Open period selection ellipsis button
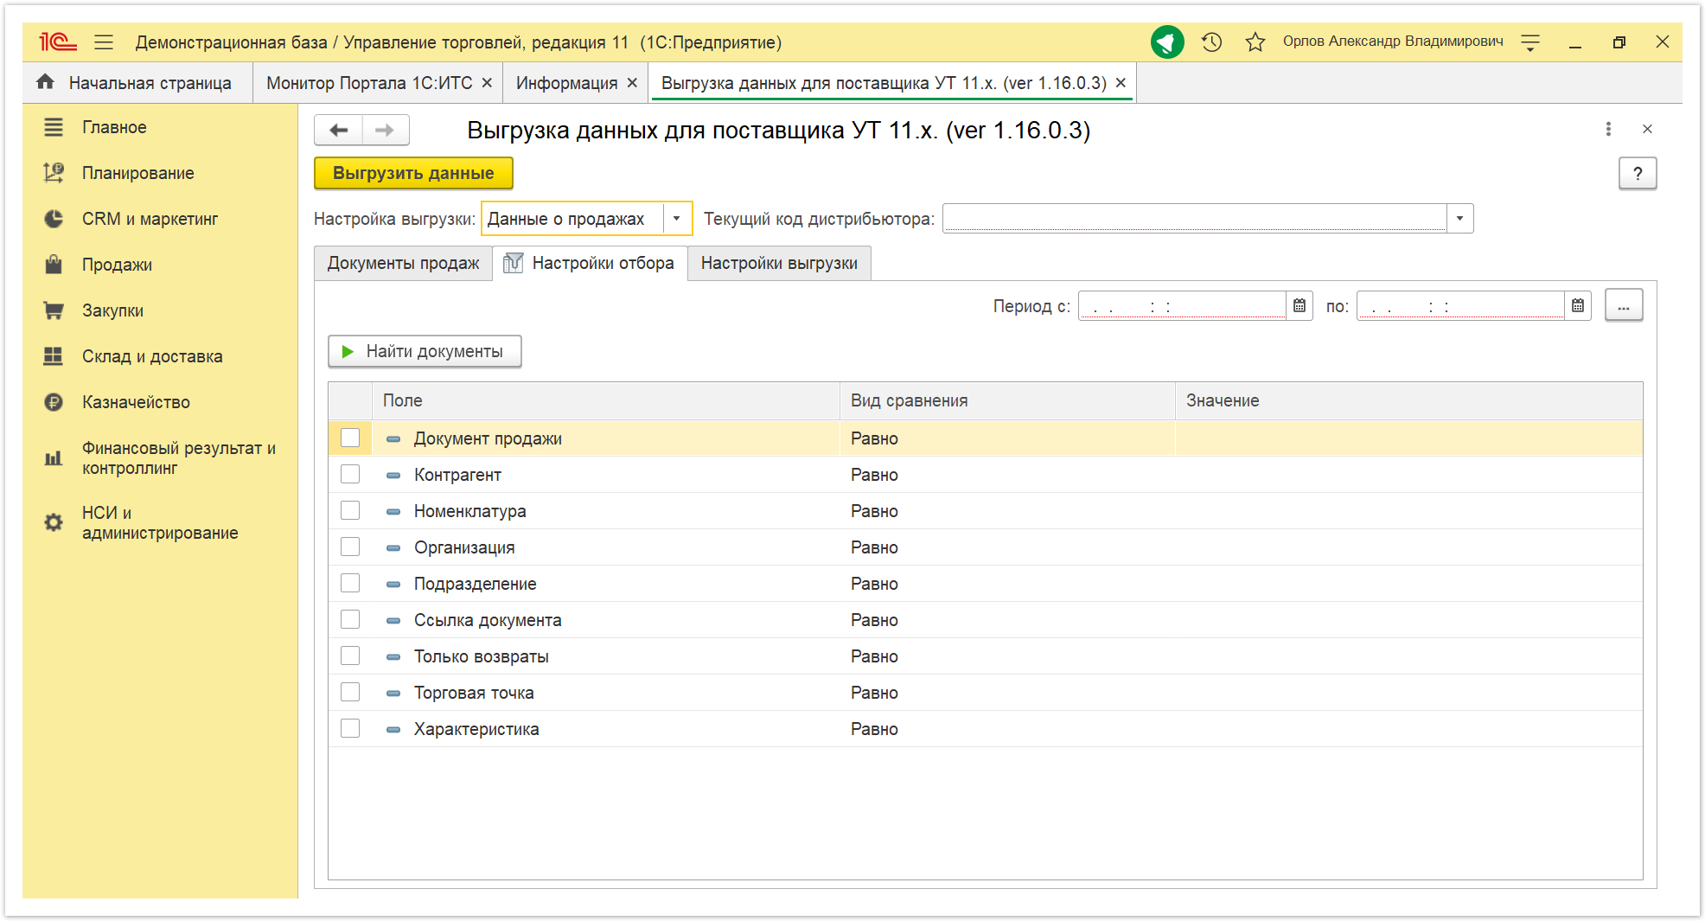1705x921 pixels. pyautogui.click(x=1624, y=305)
